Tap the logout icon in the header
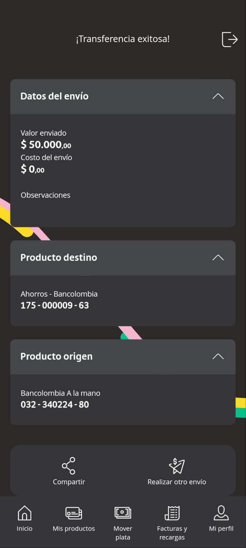Viewport: 246px width, 548px height. pos(229,39)
